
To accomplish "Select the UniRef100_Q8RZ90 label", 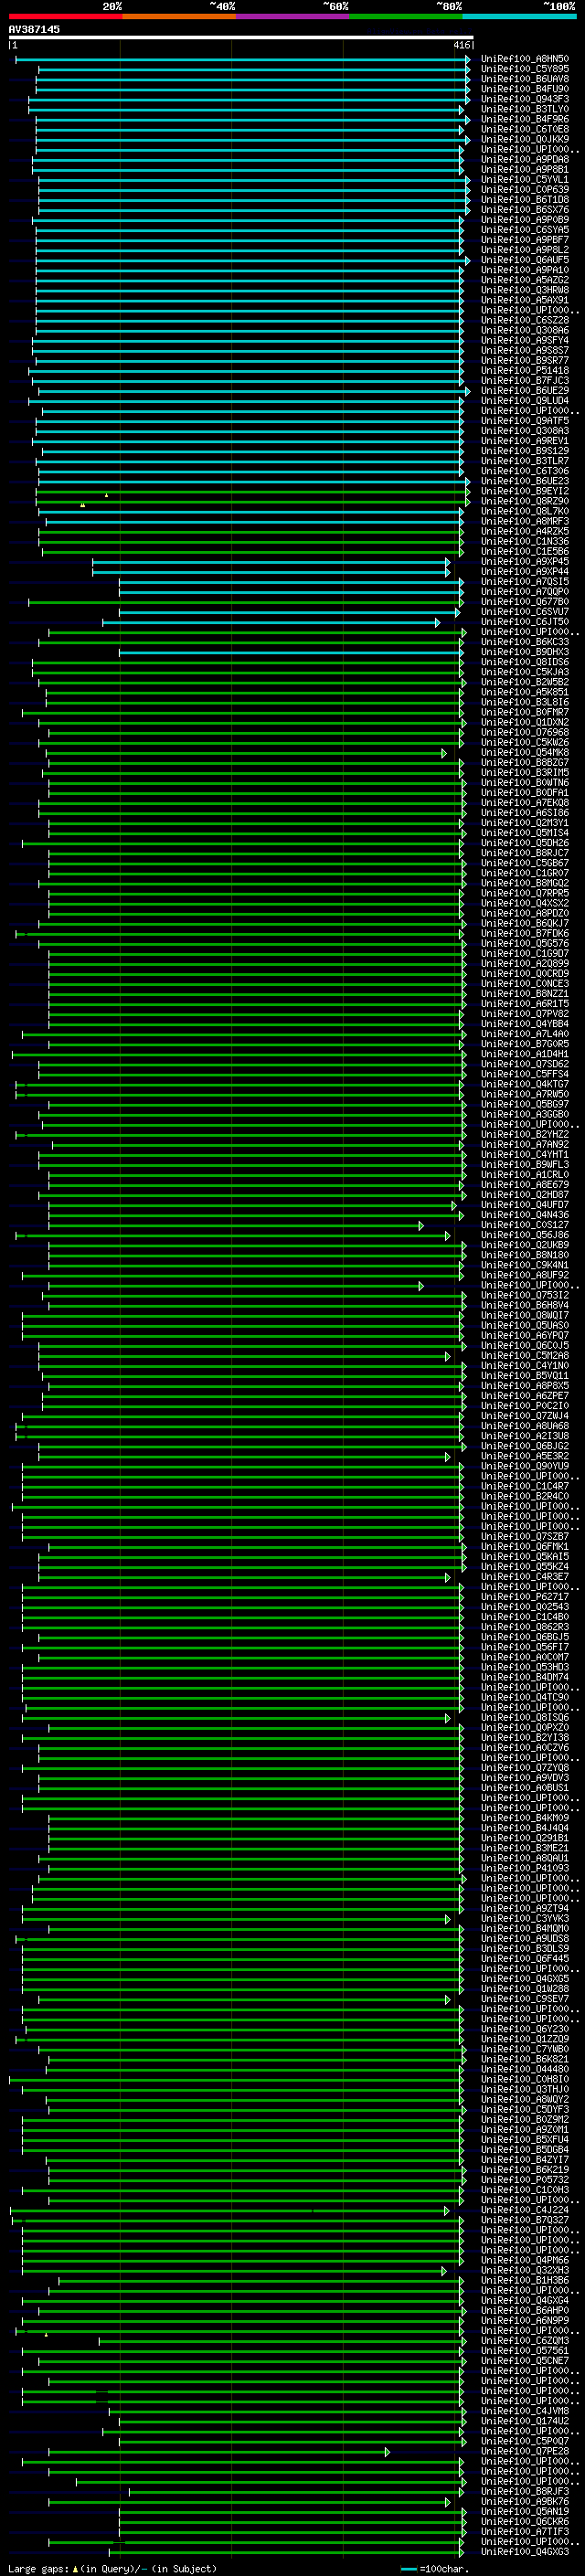I will point(525,501).
